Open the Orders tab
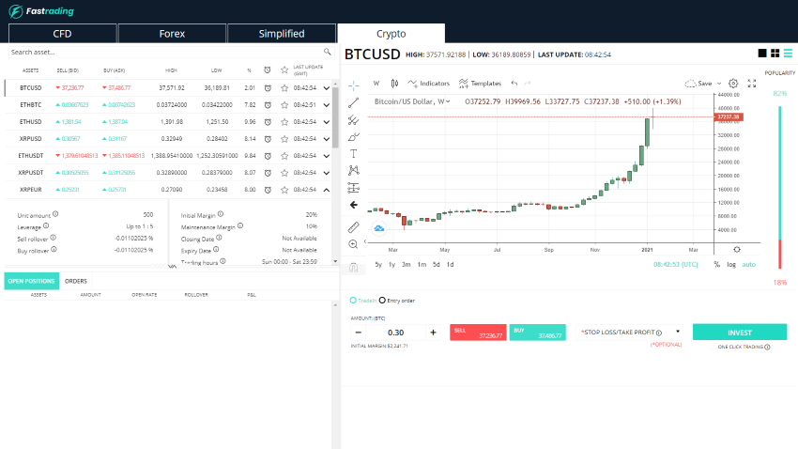The height and width of the screenshot is (449, 798). (76, 281)
